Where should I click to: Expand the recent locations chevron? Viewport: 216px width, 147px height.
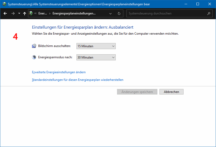(19, 13)
